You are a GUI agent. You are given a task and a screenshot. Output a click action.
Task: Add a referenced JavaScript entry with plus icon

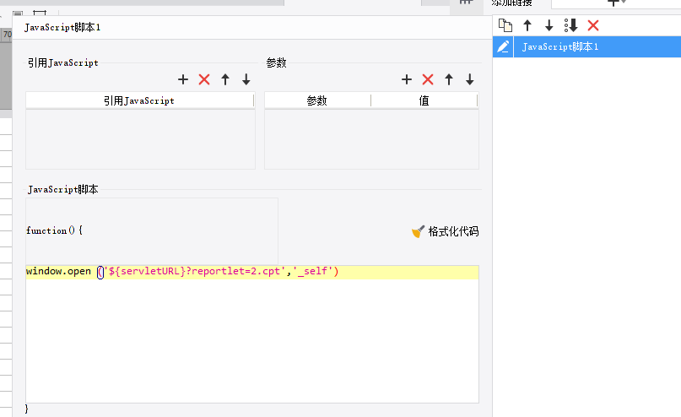coord(183,79)
